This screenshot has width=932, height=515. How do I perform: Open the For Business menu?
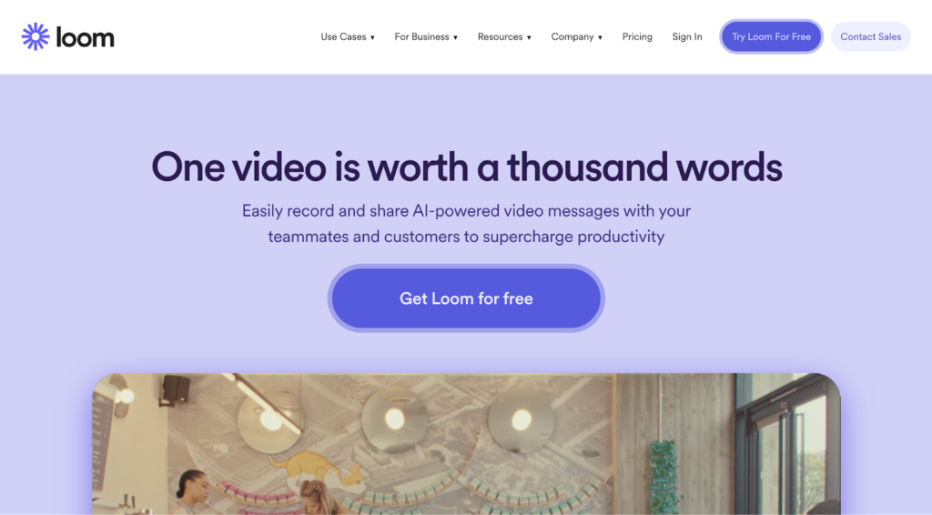[x=426, y=36]
